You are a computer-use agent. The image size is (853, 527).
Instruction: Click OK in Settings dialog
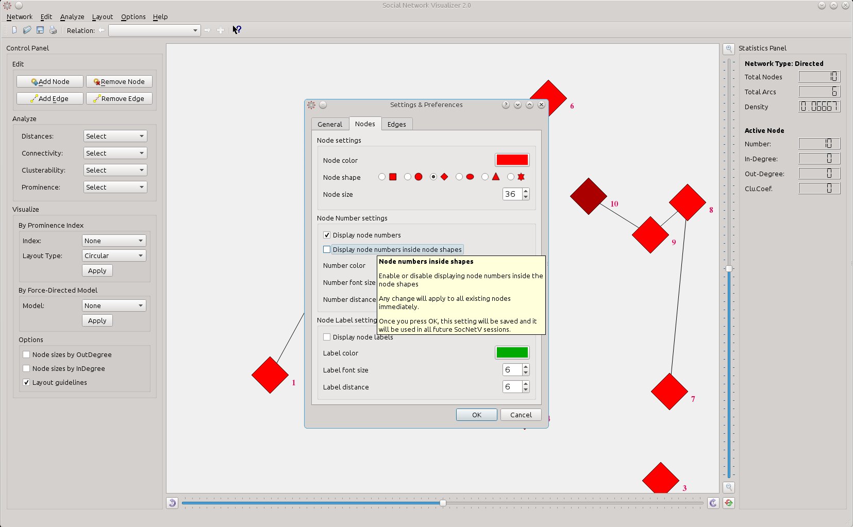click(x=477, y=415)
